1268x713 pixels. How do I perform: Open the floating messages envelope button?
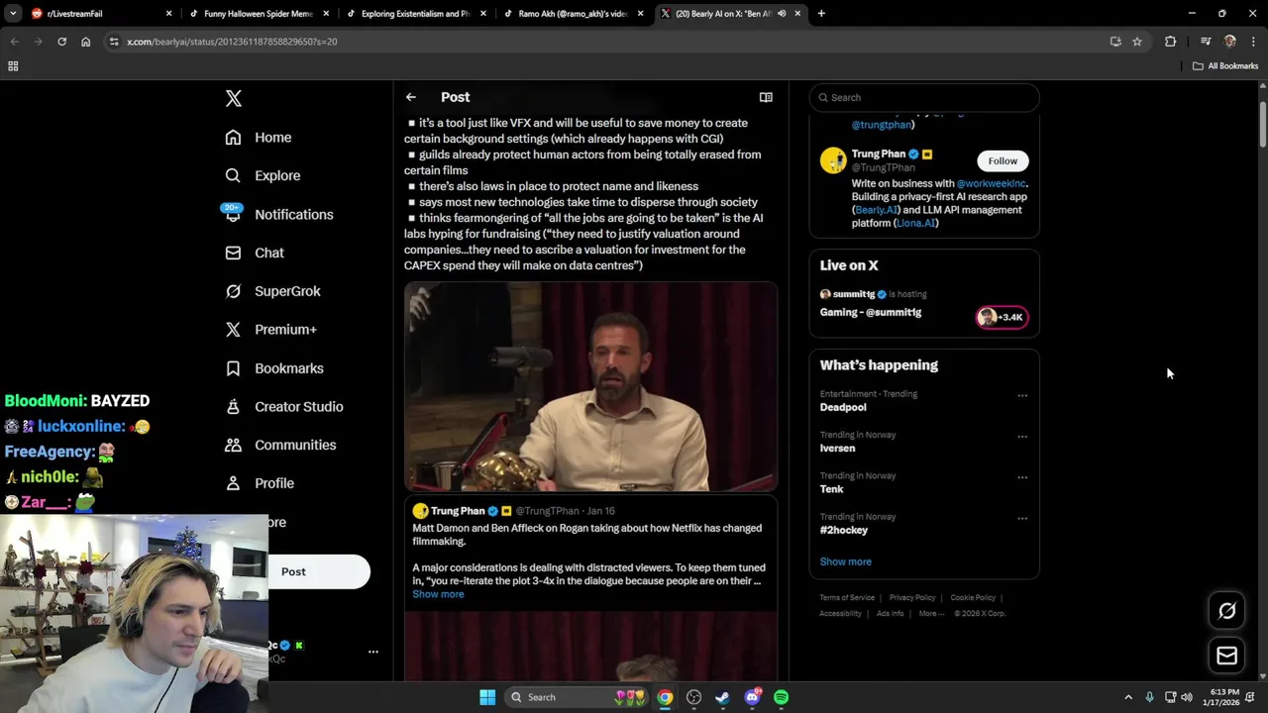pos(1226,656)
